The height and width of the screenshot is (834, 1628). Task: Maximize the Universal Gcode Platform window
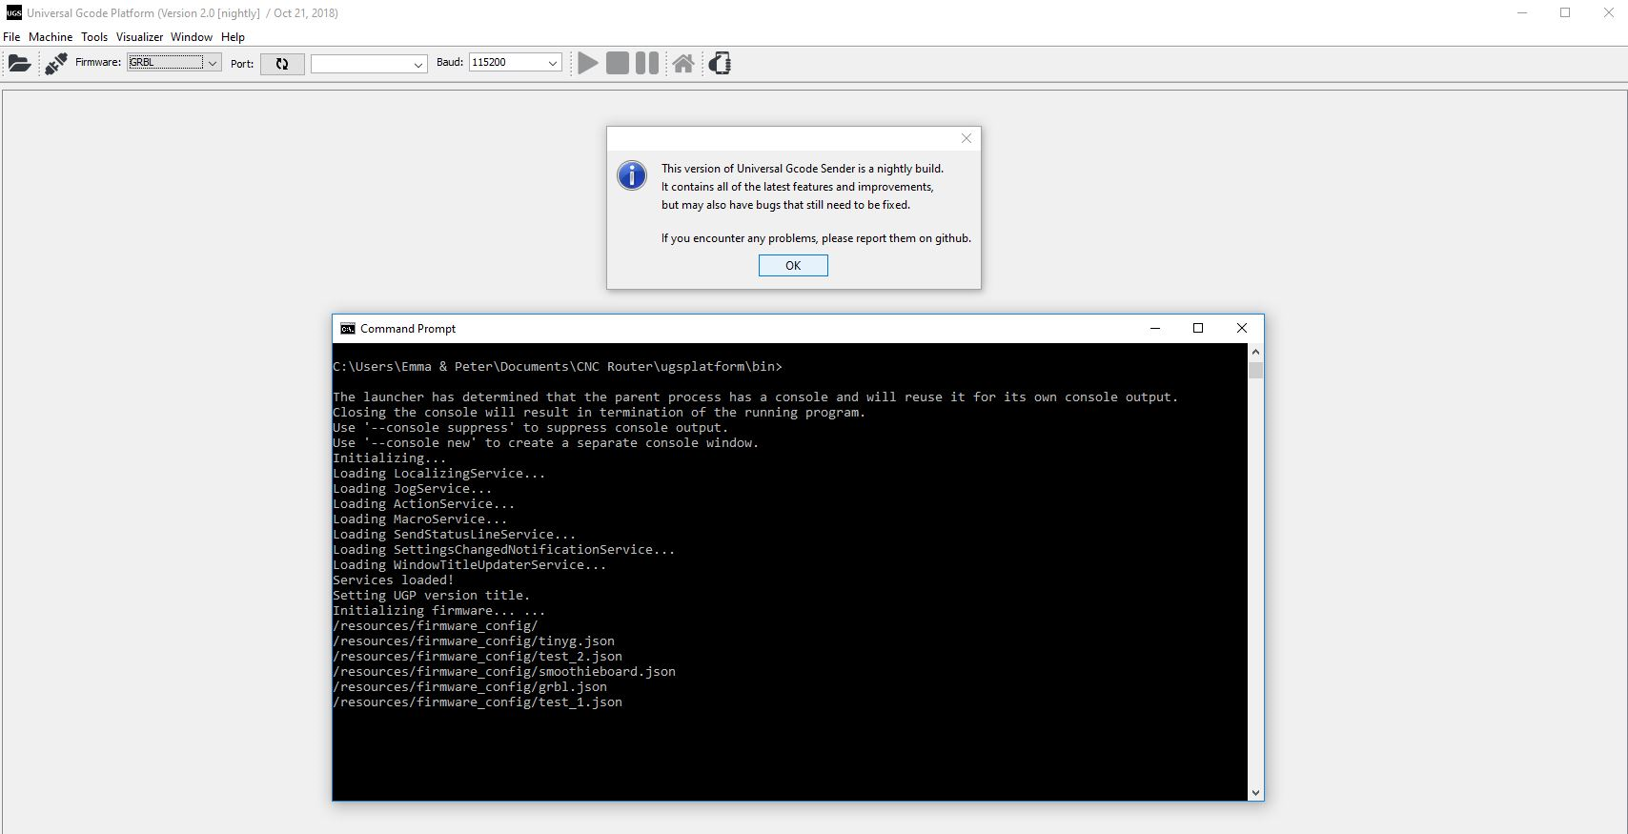click(1565, 12)
